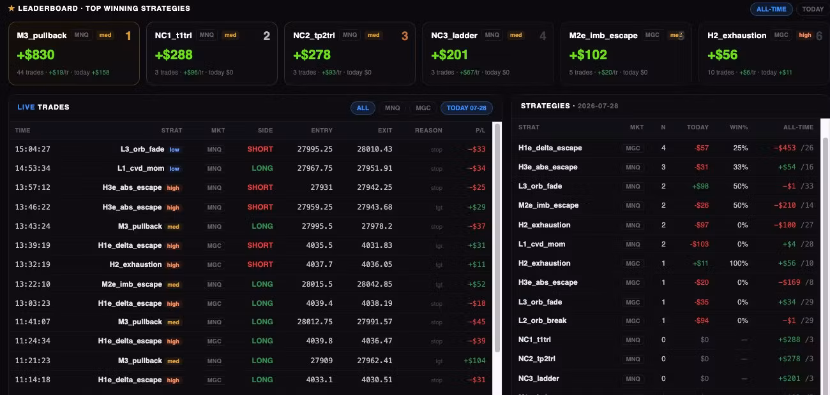Switch leaderboard to ALL-TIME view
Viewport: 830px width, 395px height.
(771, 9)
